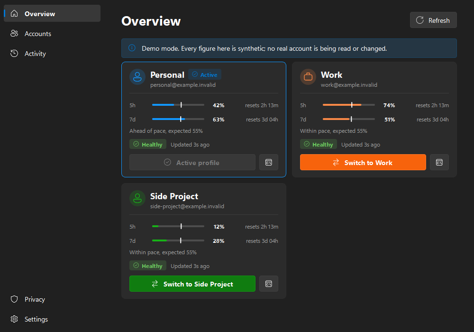Click Healthy badge on Side Project card
The image size is (474, 332).
[x=148, y=266]
